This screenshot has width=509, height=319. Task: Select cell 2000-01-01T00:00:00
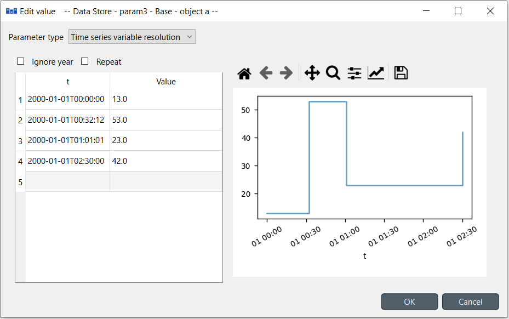point(67,99)
